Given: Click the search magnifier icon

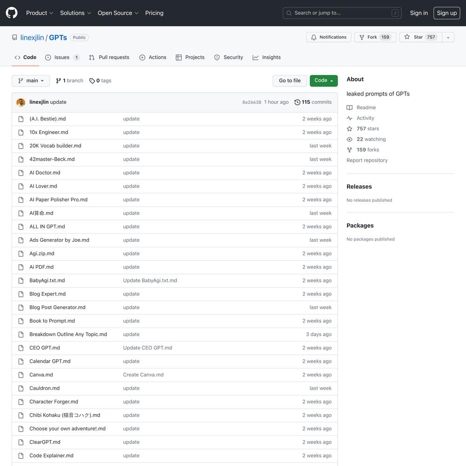Looking at the screenshot, I should 288,13.
